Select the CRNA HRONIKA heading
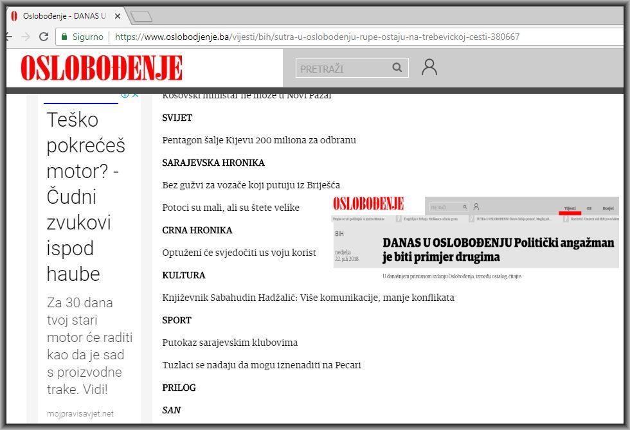Image resolution: width=630 pixels, height=430 pixels. 197,230
